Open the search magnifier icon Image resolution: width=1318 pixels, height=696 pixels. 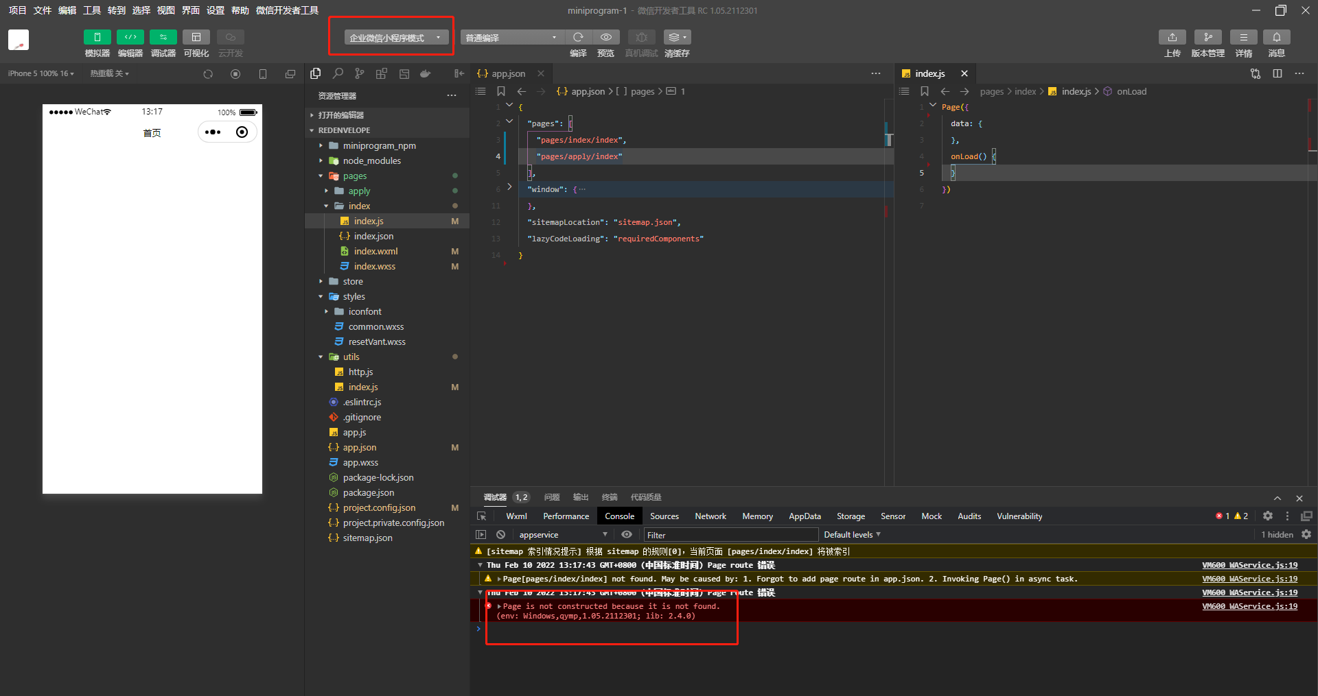(x=338, y=73)
